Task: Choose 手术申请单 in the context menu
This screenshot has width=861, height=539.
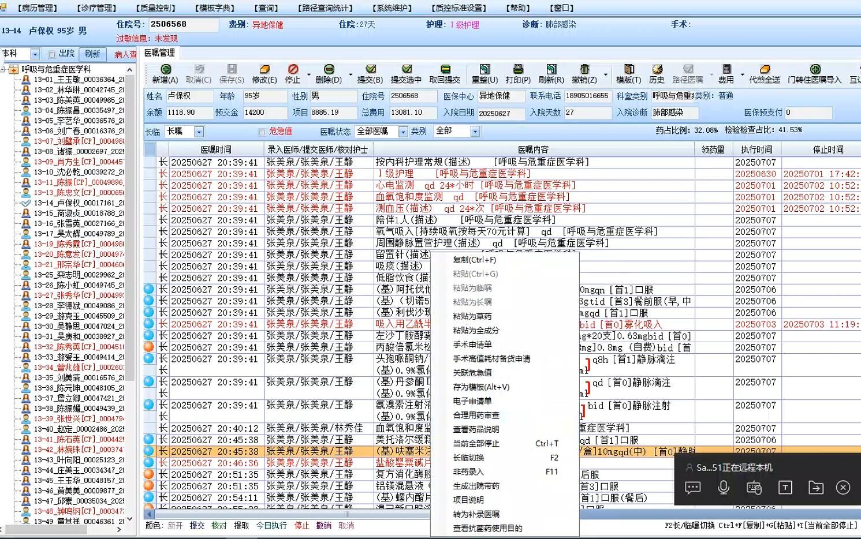Action: [x=504, y=345]
